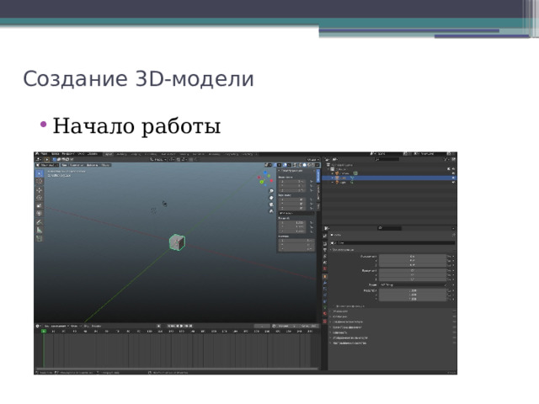Toggle perspective/orthographic view icon
This screenshot has height=404, width=539.
click(271, 211)
